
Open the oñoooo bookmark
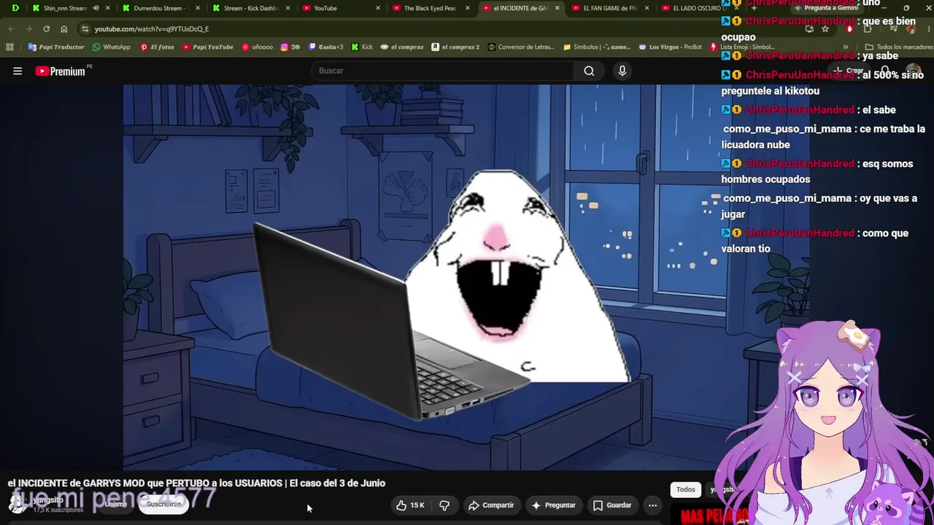pyautogui.click(x=257, y=47)
